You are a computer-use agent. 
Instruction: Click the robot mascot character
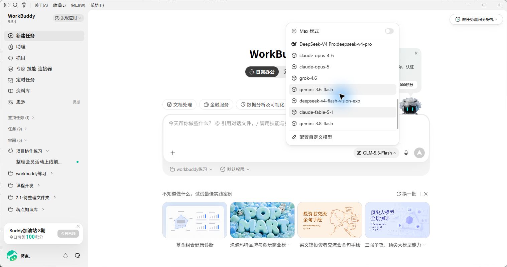tap(411, 106)
